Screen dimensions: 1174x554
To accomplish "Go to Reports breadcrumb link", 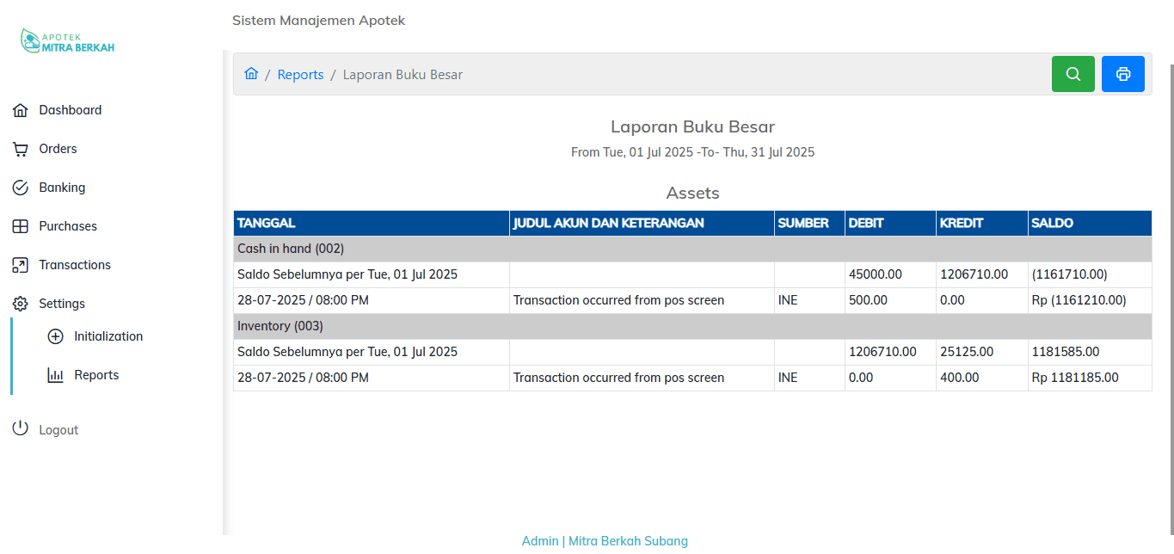I will (x=300, y=75).
